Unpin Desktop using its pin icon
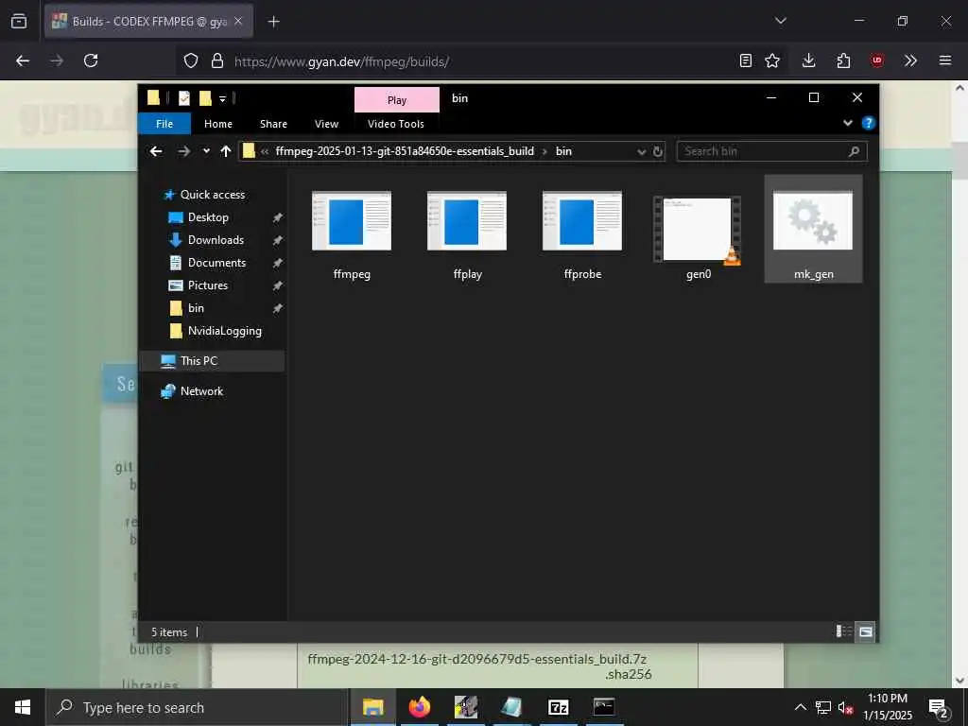 coord(277,217)
